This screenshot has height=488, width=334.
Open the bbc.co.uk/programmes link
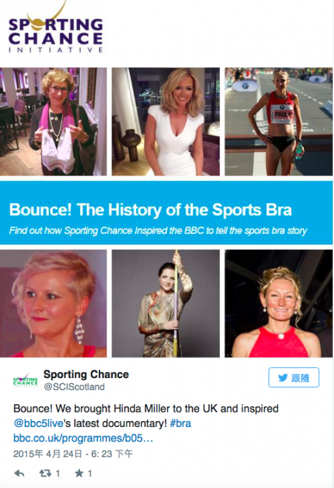[x=83, y=438]
